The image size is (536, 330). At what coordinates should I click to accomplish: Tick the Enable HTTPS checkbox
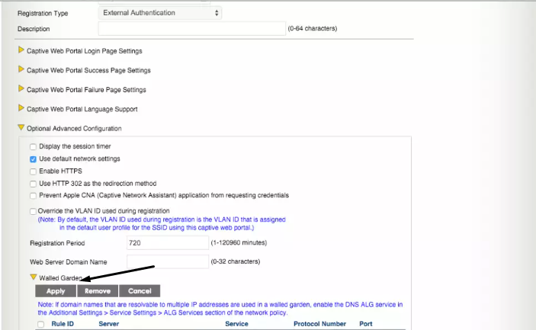[33, 171]
